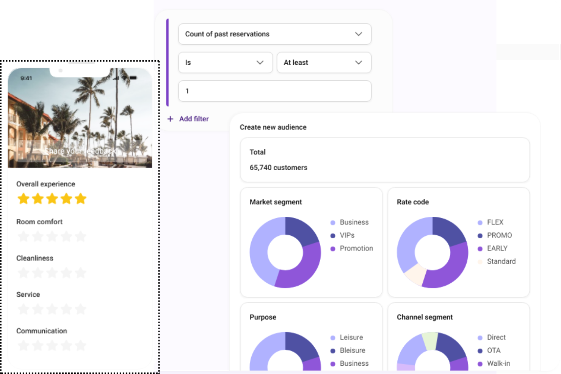Click the EARLY legend entry in Rate code
Screen dimensions: 561x374
(x=492, y=249)
